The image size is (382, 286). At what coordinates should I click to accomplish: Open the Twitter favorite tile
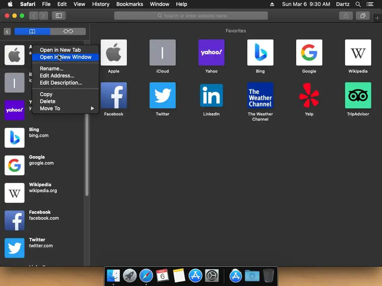(x=163, y=95)
